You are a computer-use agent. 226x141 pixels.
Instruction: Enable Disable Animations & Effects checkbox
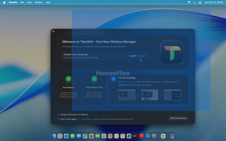coord(59,115)
